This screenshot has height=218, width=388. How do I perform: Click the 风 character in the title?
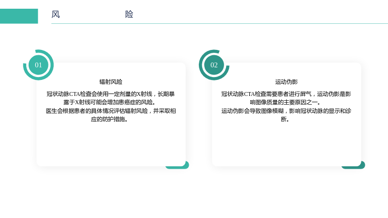click(x=56, y=15)
